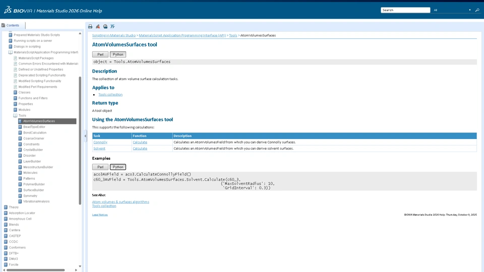Click the contents tree scroll-down arrow
Viewport: 484px width, 272px height.
80,266
